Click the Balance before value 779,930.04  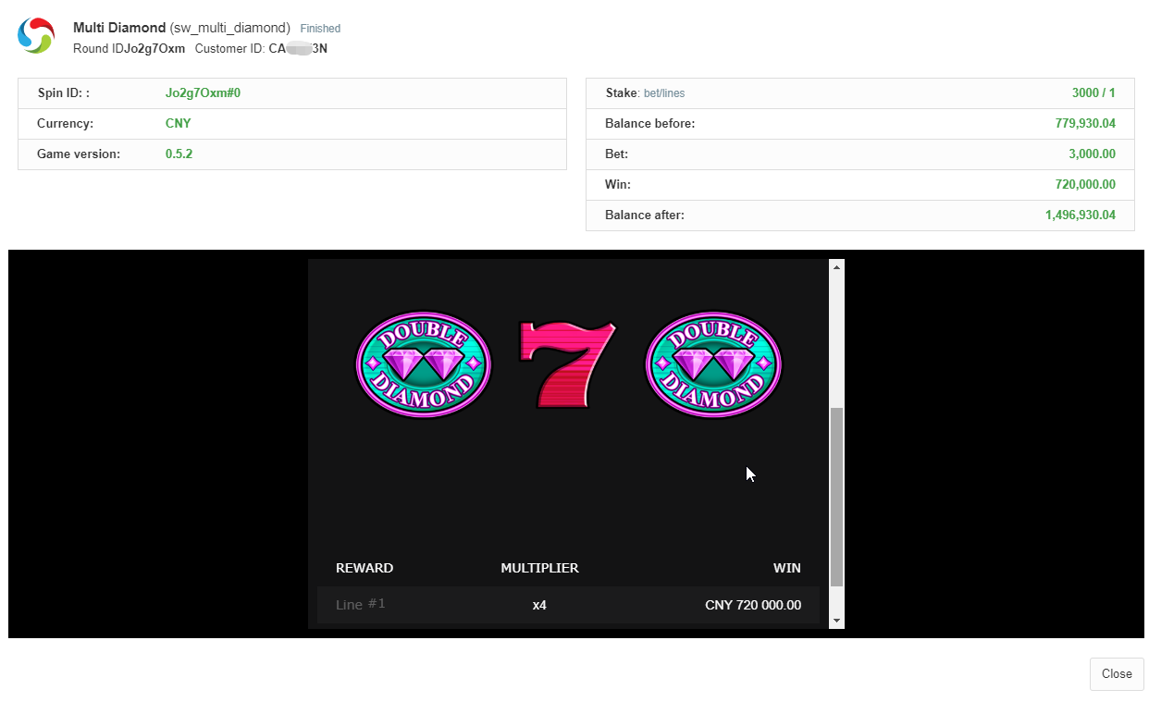click(1084, 124)
